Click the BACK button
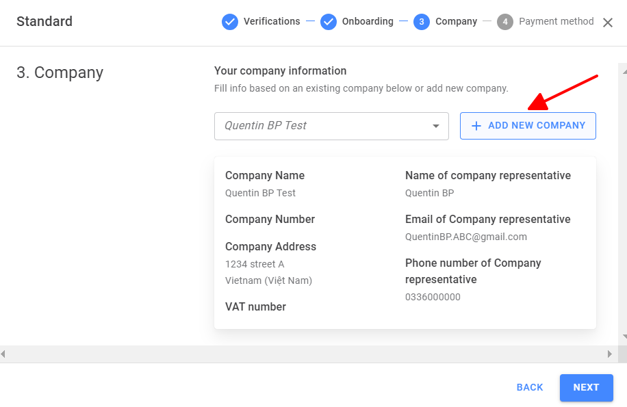The width and height of the screenshot is (627, 407). pyautogui.click(x=530, y=387)
